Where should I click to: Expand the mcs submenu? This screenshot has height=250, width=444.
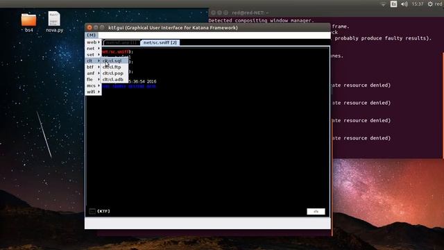click(x=93, y=85)
